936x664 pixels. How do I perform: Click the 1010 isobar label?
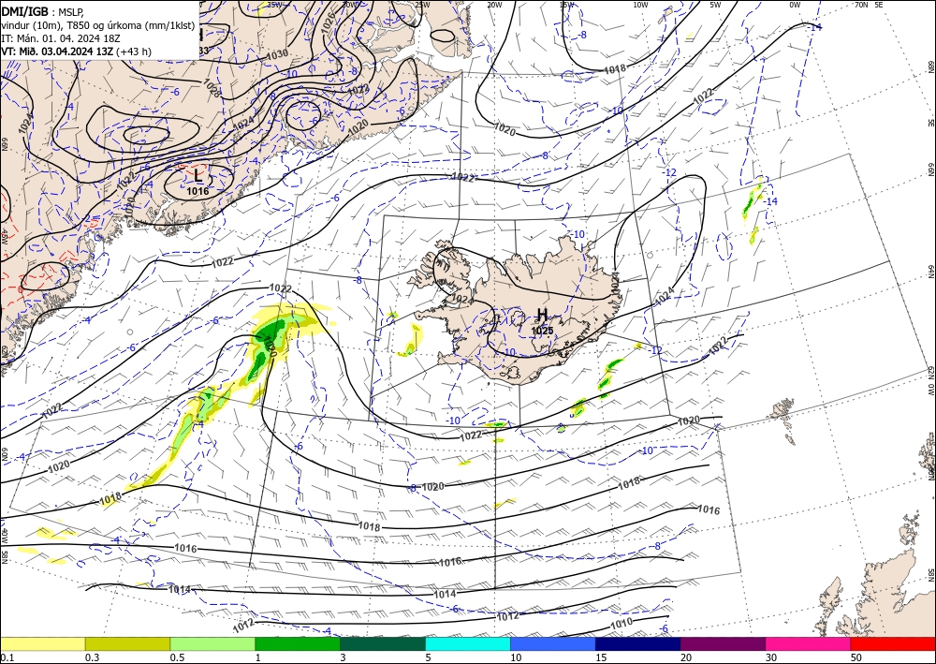click(x=622, y=624)
